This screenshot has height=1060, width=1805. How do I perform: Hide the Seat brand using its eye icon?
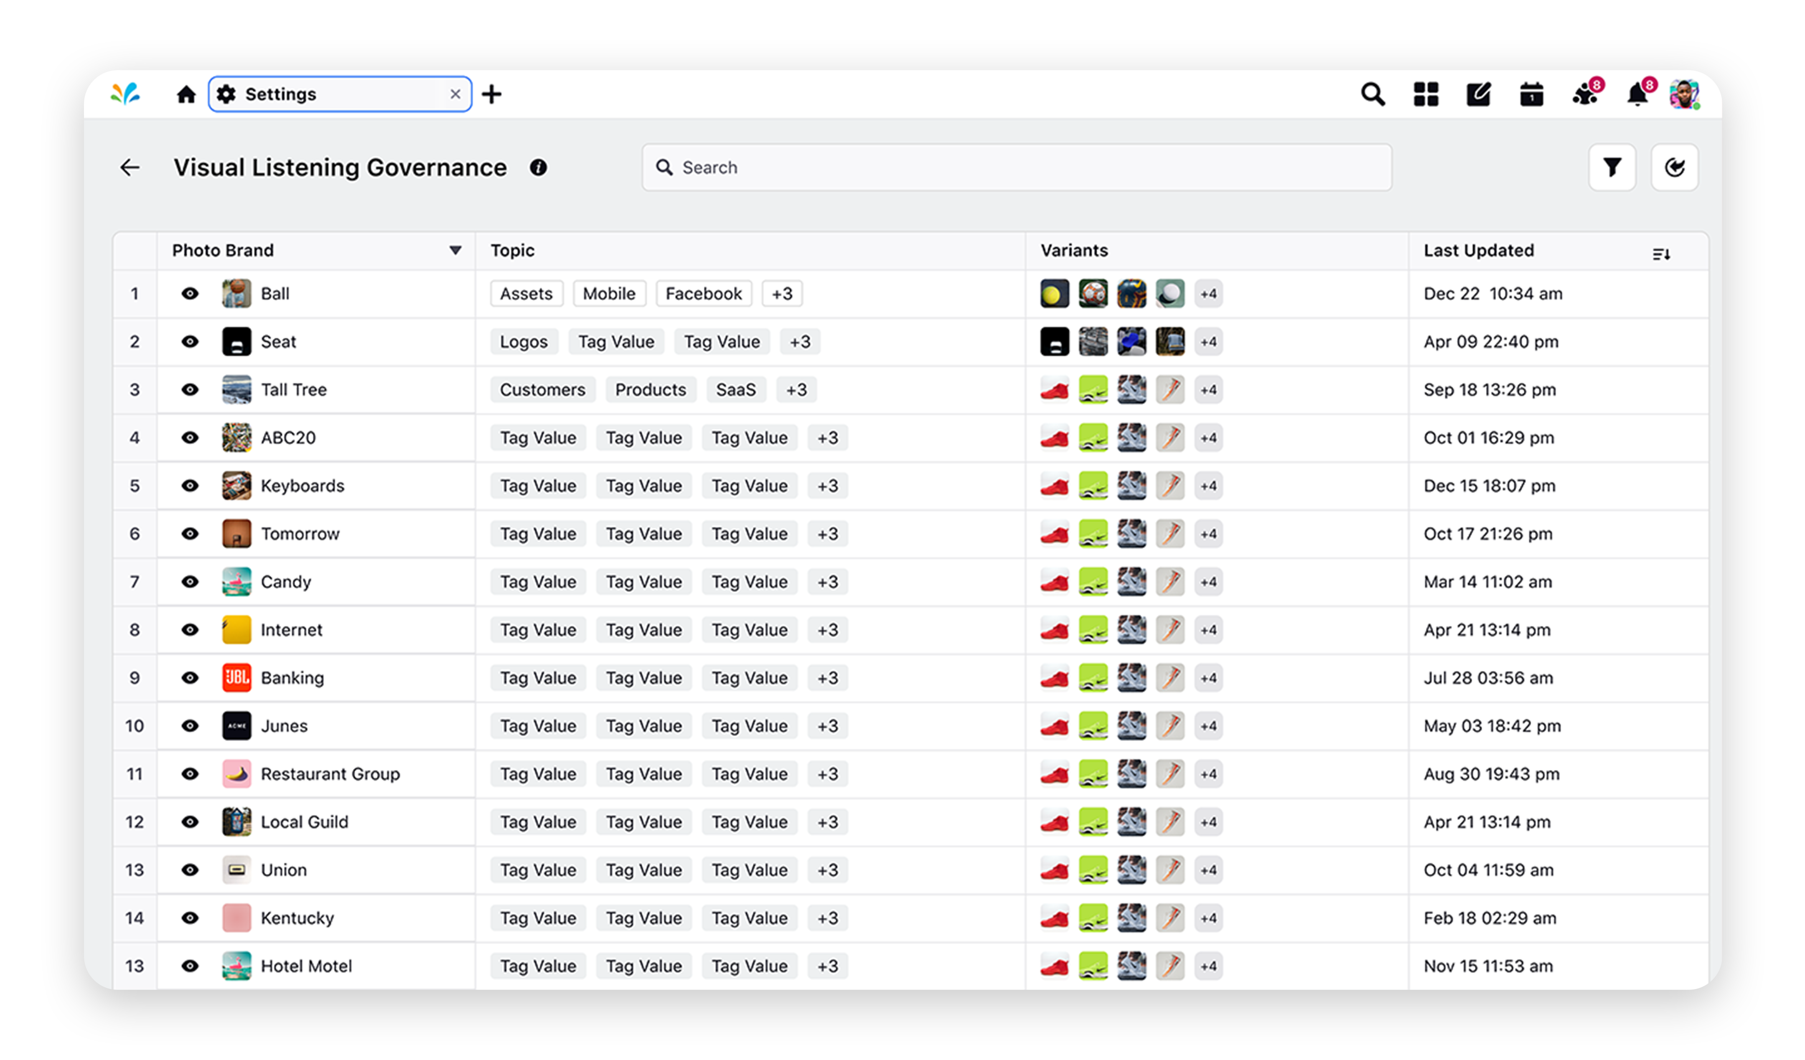point(190,342)
